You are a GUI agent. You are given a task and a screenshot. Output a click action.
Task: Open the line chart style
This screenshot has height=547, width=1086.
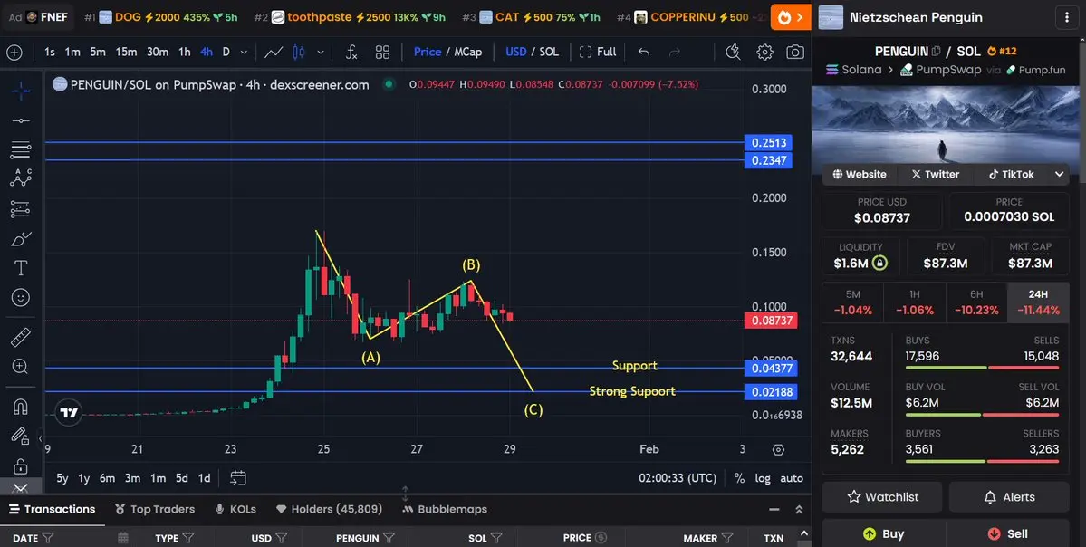274,52
